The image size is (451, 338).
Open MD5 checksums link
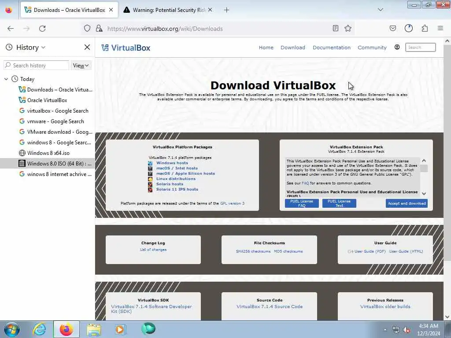pos(288,251)
